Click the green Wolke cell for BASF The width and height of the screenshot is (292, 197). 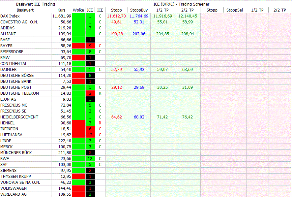(79, 40)
